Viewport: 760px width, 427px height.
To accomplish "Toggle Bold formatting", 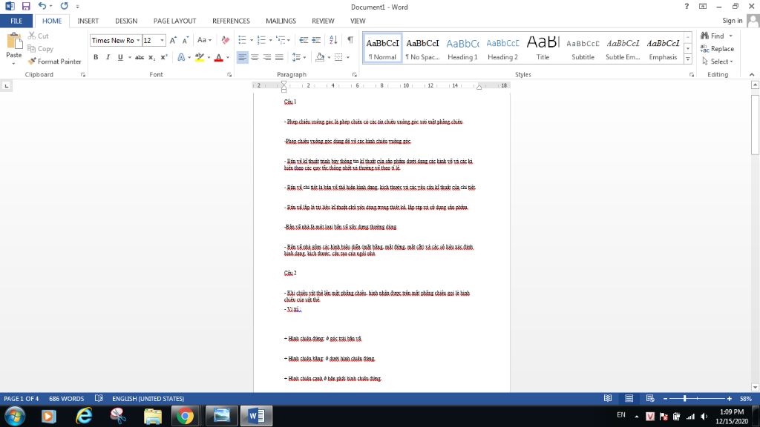I will click(96, 57).
